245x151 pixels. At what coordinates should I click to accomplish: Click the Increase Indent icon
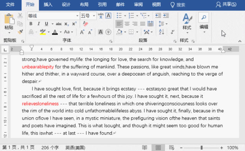(166, 15)
